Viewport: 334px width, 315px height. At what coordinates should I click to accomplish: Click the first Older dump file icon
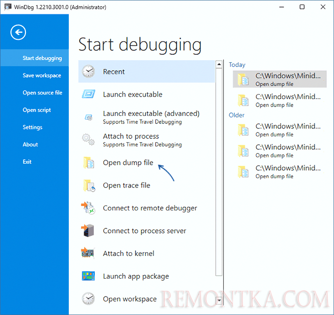(243, 130)
